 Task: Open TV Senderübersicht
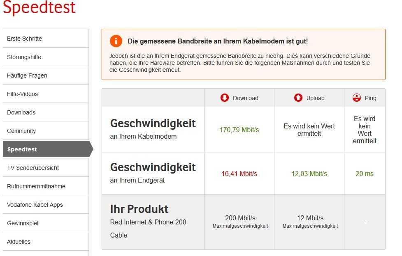tap(46, 167)
